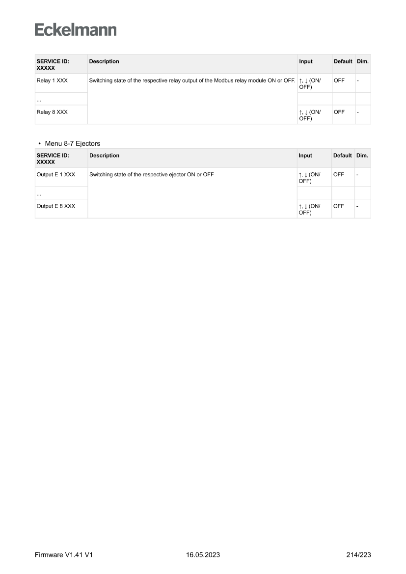Screen dimensions: 406x574
Task: Click the Output E 1 XXX entry
Action: coord(56,174)
